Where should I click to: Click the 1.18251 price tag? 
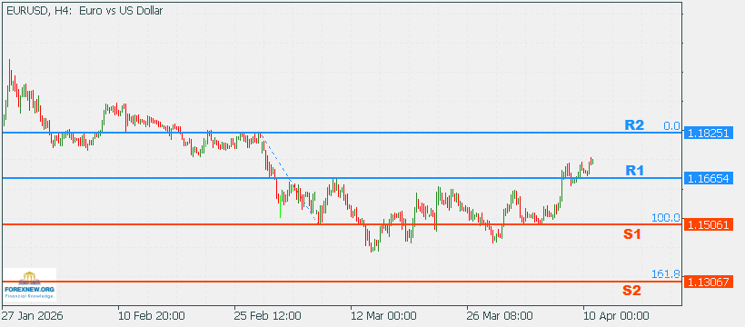pos(708,134)
